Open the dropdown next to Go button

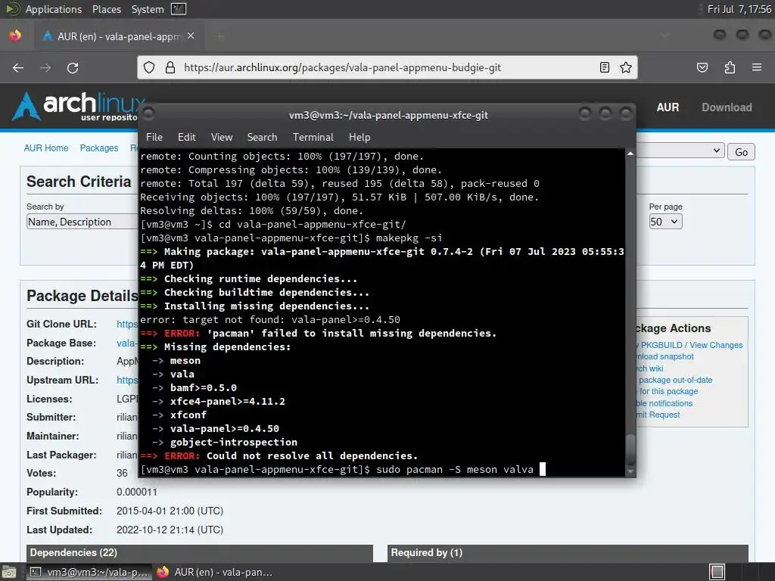point(680,151)
